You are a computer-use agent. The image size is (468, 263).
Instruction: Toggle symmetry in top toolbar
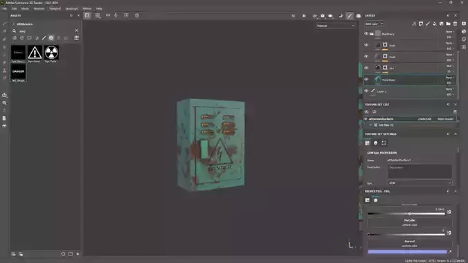point(108,15)
